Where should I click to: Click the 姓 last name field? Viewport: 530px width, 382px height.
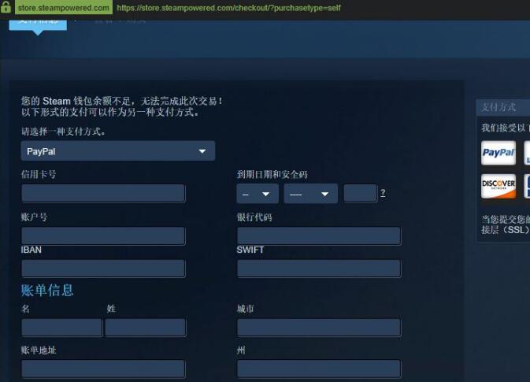pyautogui.click(x=146, y=327)
